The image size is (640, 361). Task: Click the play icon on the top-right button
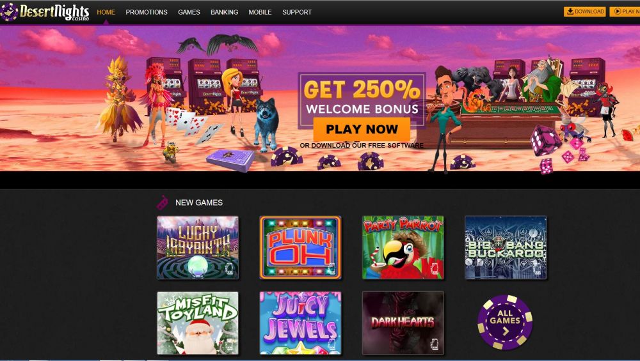(617, 12)
